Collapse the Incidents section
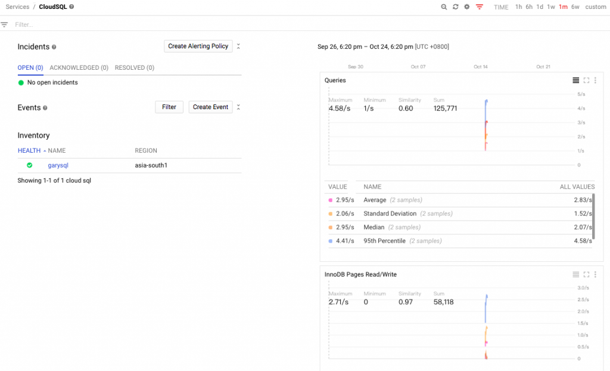This screenshot has width=610, height=371. 238,47
